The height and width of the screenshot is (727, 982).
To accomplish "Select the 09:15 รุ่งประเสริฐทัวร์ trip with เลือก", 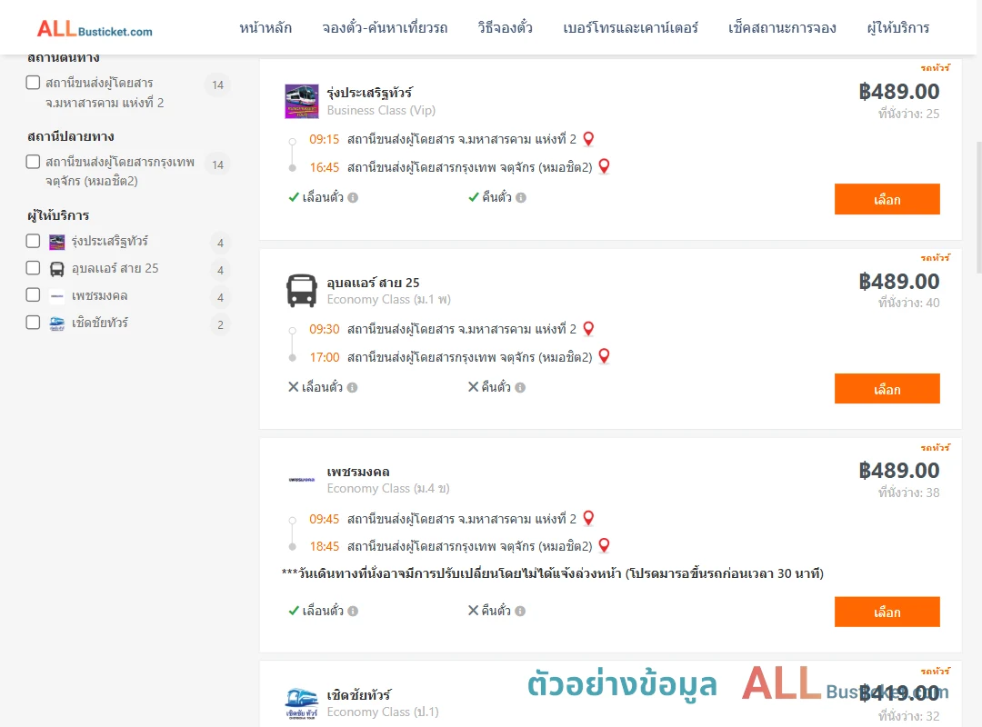I will (887, 199).
